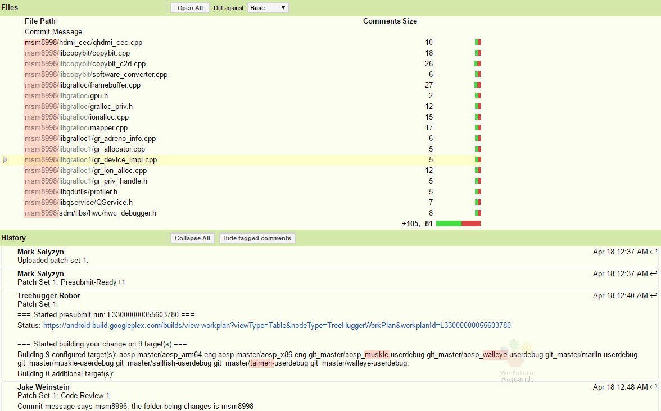Click size bar icon for framebuffer.cpp
Viewport: 661px width, 411px height.
[x=478, y=85]
